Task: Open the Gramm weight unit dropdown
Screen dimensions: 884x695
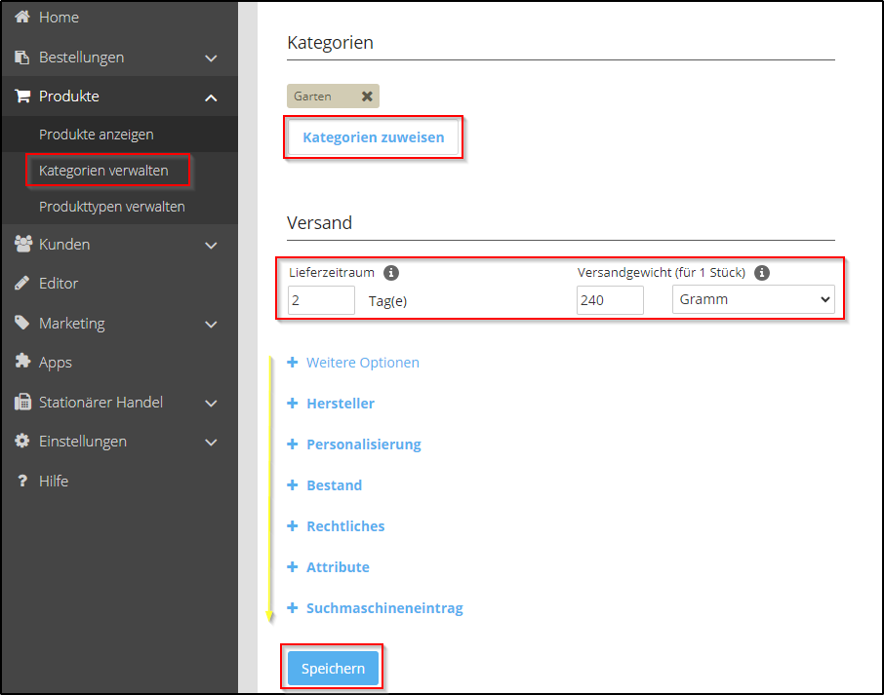Action: tap(752, 300)
